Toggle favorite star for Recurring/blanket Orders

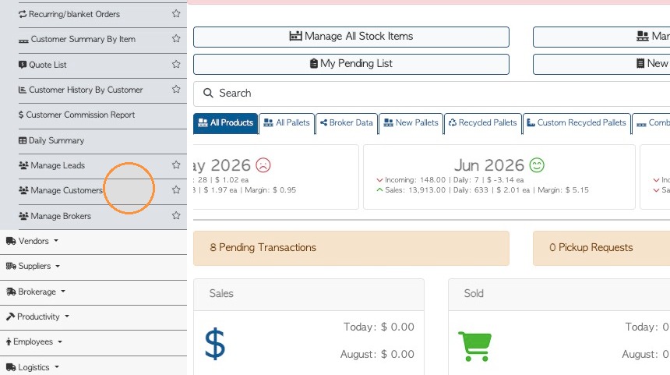176,14
